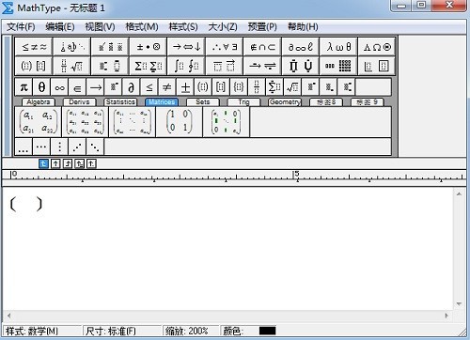Switch to the Statistics tab

(120, 102)
